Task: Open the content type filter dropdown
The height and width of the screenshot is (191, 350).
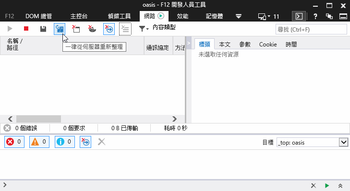Action: tap(144, 29)
